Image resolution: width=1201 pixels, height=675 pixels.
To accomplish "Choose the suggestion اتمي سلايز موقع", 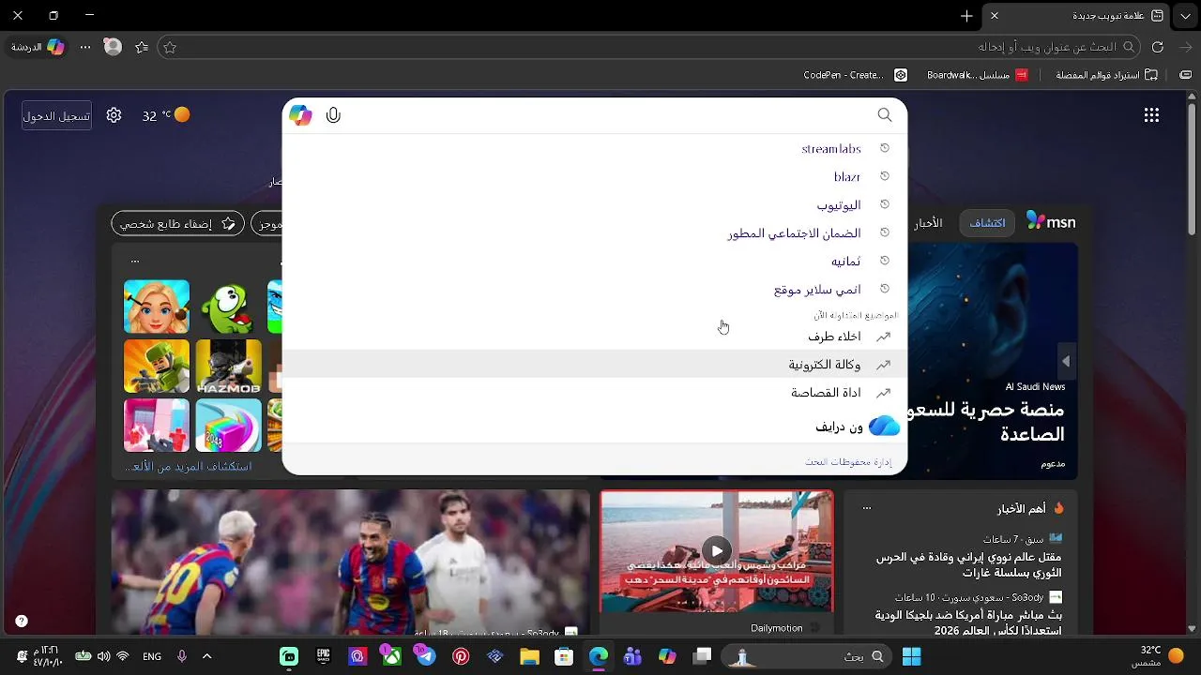I will pos(595,289).
